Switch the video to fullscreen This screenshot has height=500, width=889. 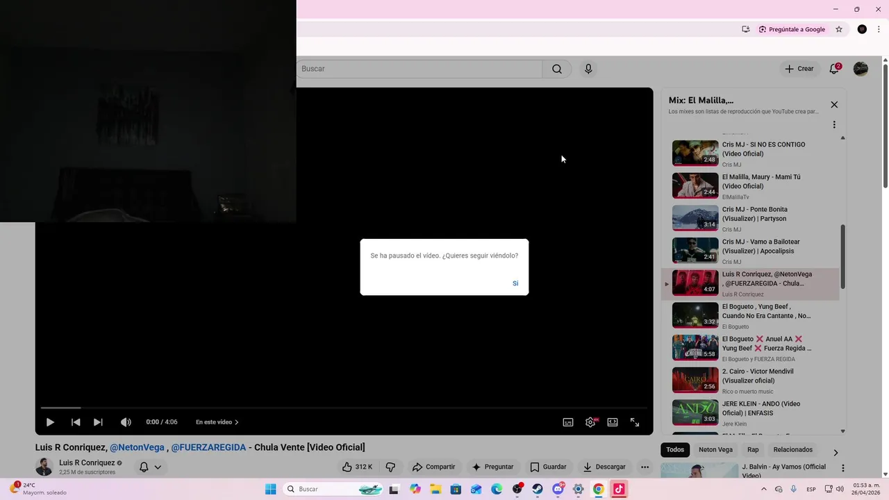(x=635, y=422)
